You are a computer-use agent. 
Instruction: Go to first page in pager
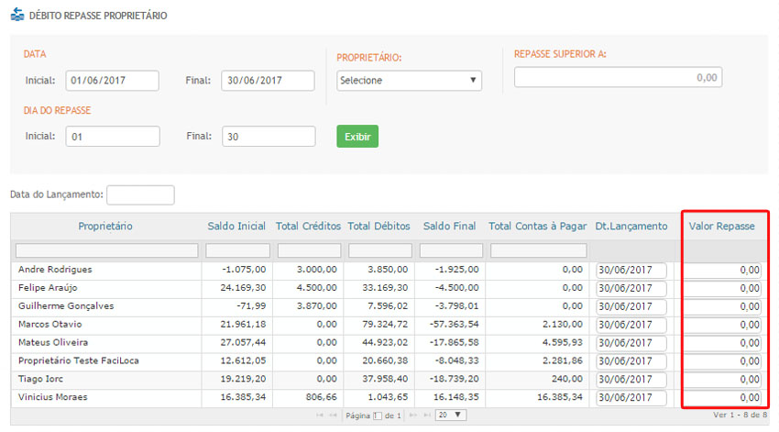coord(320,415)
